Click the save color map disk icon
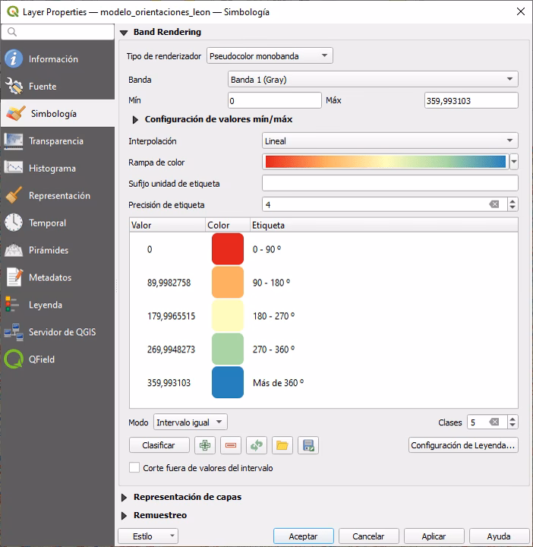 pyautogui.click(x=307, y=446)
